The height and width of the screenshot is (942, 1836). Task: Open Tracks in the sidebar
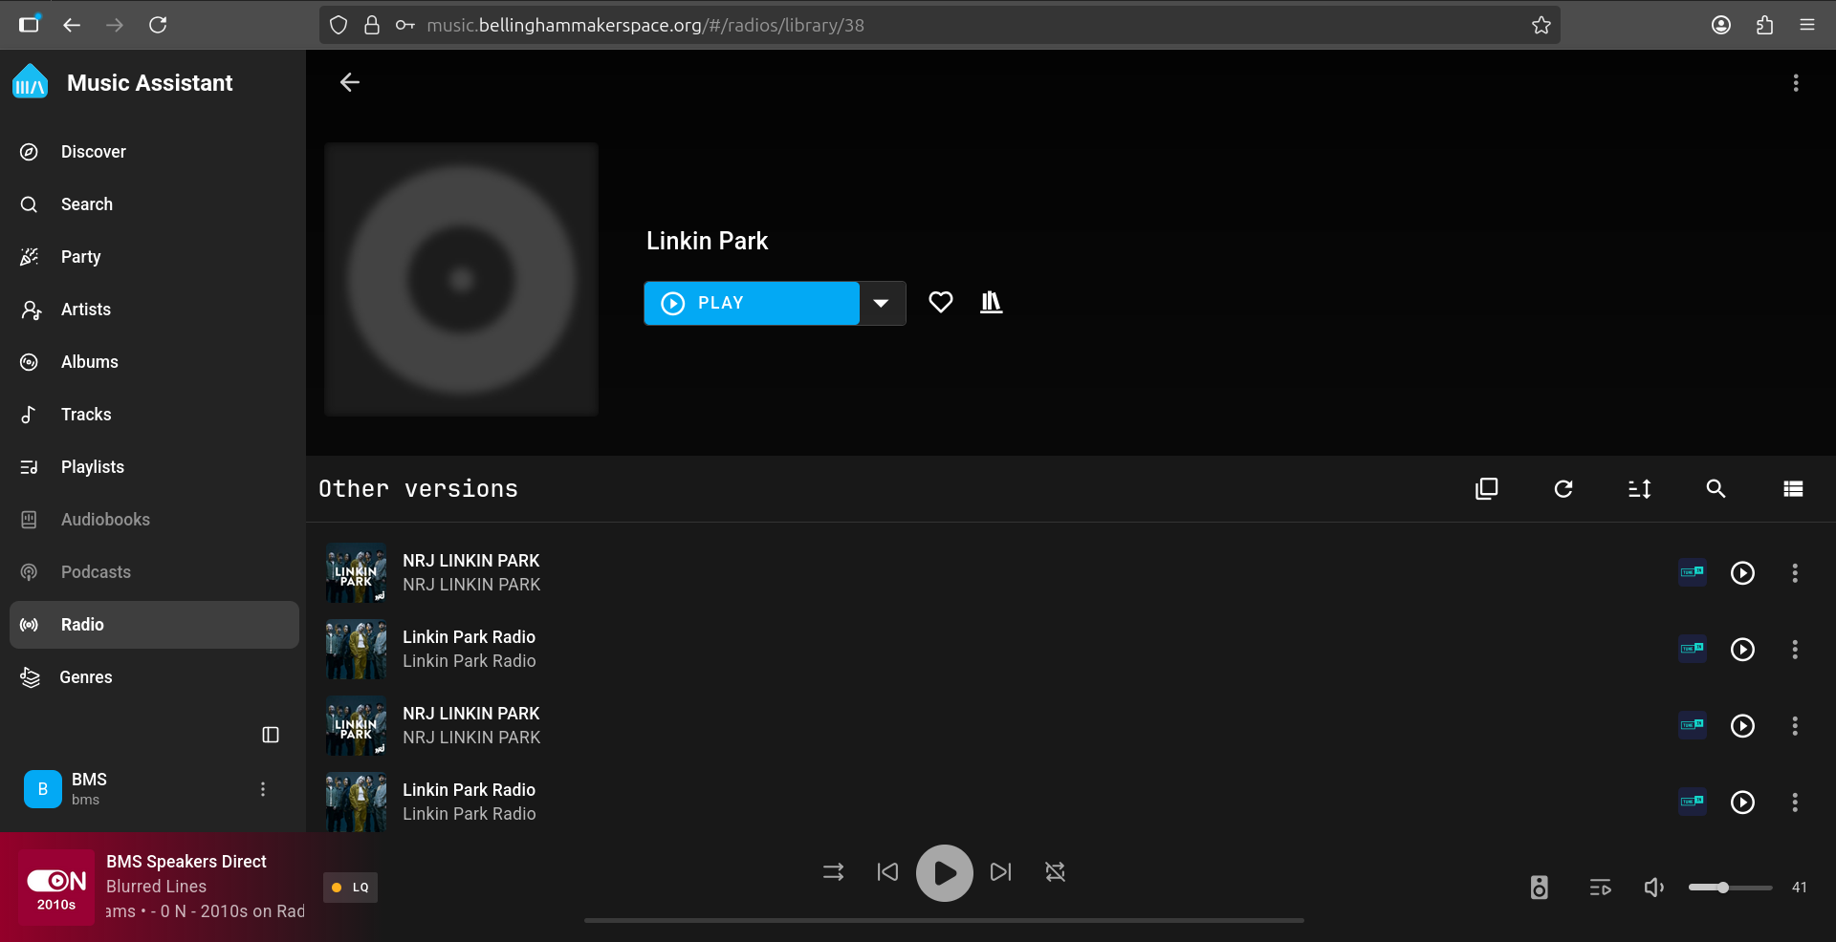[x=154, y=415]
